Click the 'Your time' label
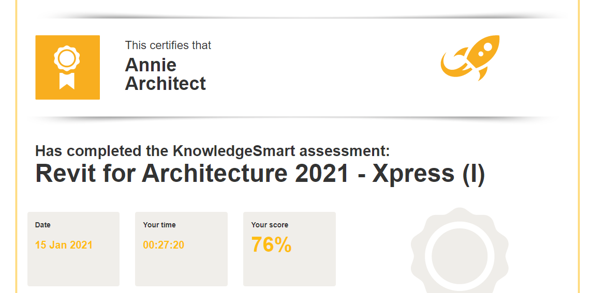The image size is (592, 293). click(159, 225)
